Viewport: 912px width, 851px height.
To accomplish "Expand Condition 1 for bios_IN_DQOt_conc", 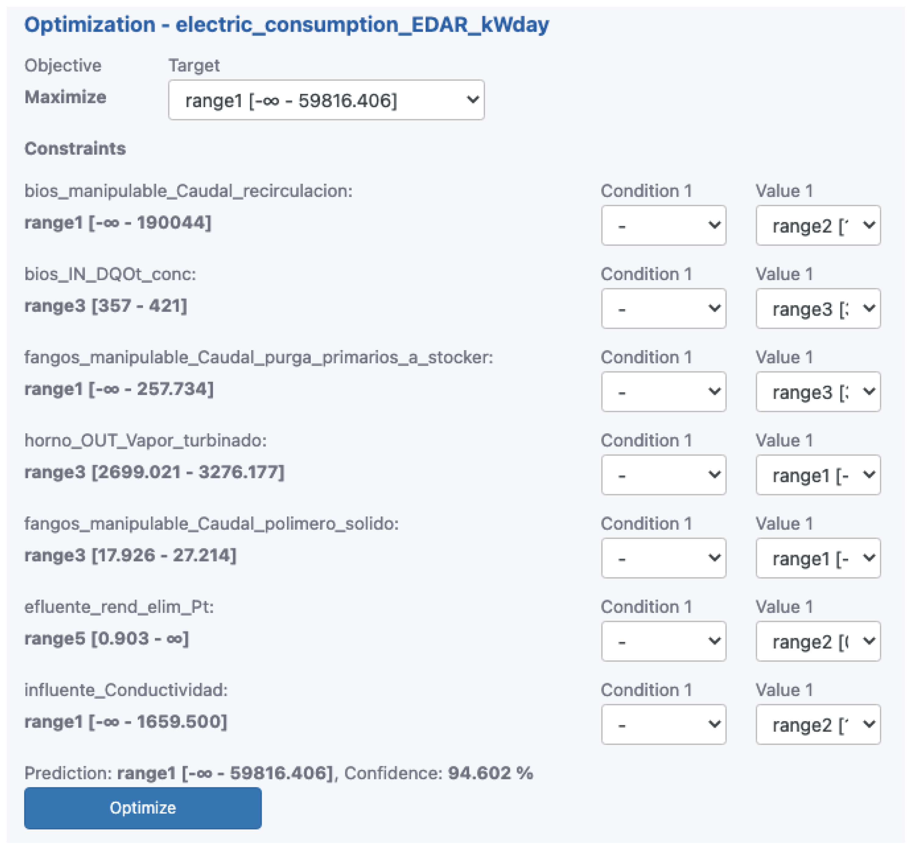I will click(x=663, y=308).
